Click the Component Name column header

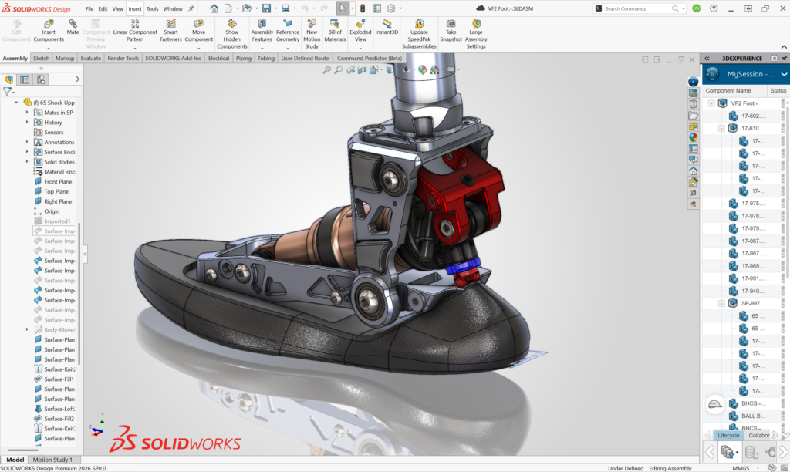[x=734, y=91]
